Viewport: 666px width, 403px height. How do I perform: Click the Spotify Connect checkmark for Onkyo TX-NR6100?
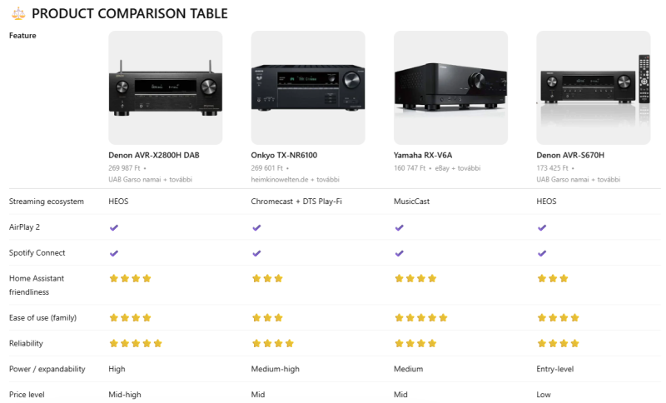pos(256,253)
